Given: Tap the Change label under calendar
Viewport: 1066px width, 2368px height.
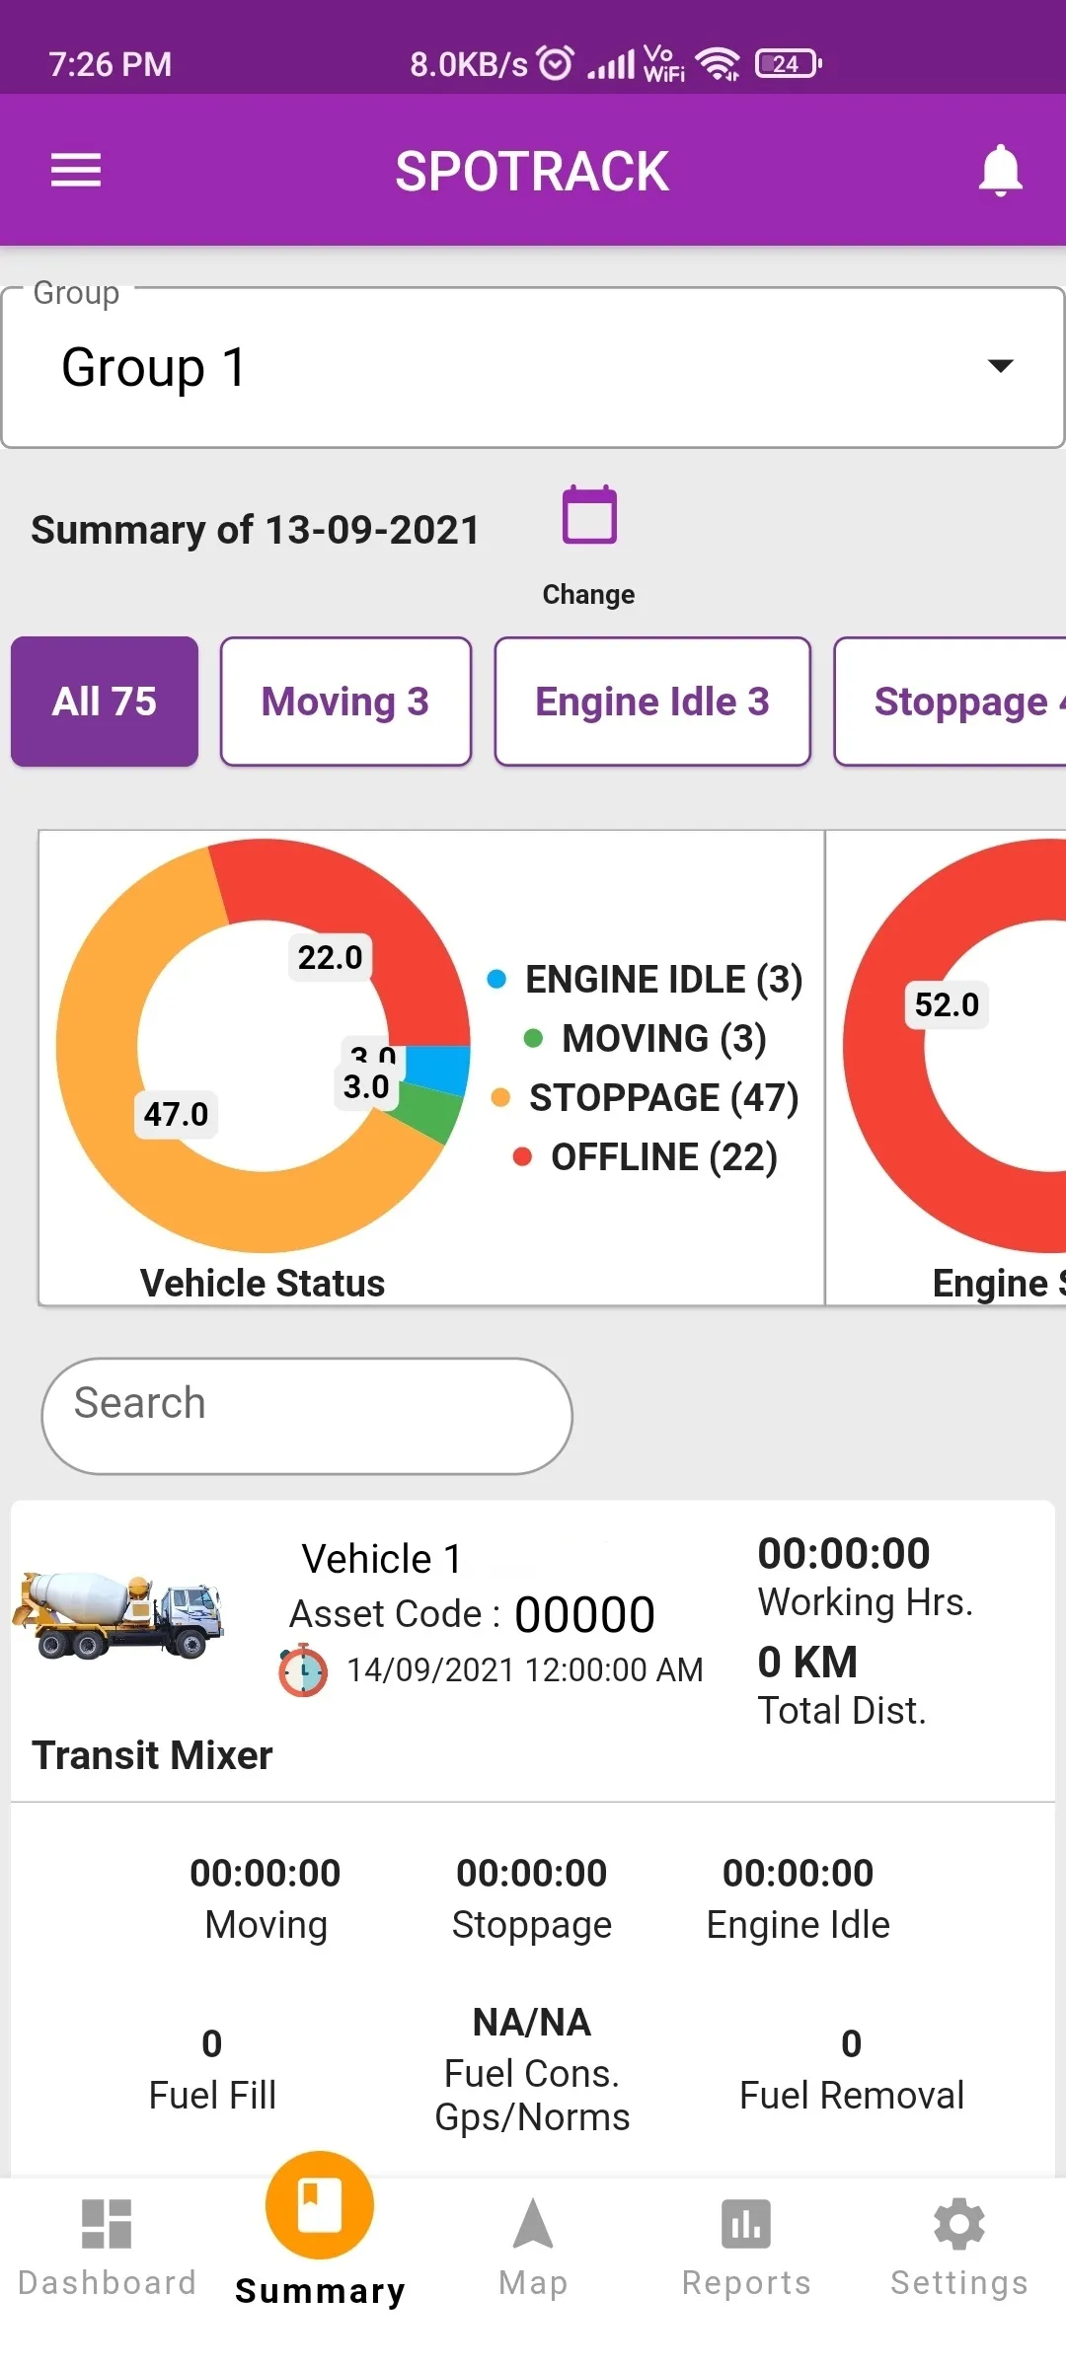Looking at the screenshot, I should coord(588,594).
